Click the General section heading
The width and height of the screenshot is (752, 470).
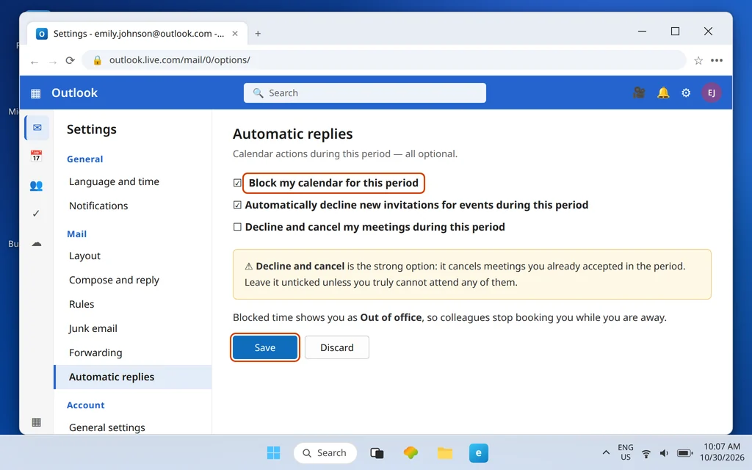85,159
